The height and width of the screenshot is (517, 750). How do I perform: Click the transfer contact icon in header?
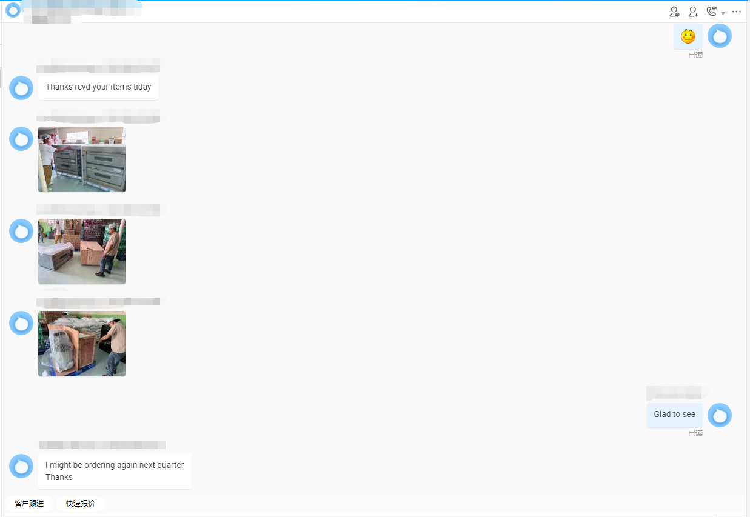click(x=674, y=12)
